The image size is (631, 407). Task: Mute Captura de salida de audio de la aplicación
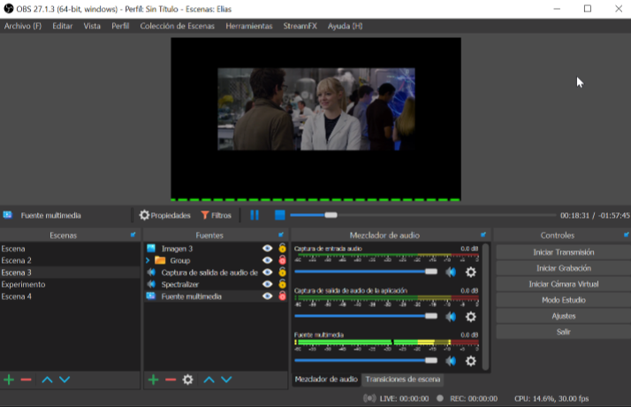point(451,317)
